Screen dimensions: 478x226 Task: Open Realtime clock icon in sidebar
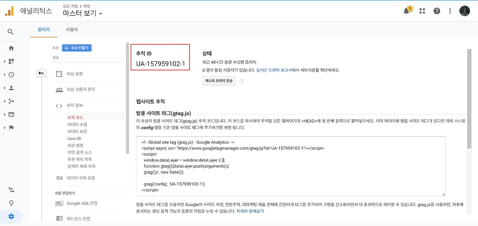tap(11, 75)
